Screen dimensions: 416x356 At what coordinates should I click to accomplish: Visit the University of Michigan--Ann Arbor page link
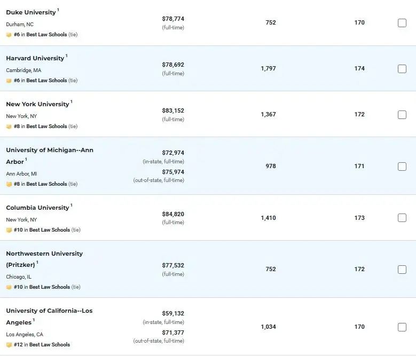click(50, 156)
